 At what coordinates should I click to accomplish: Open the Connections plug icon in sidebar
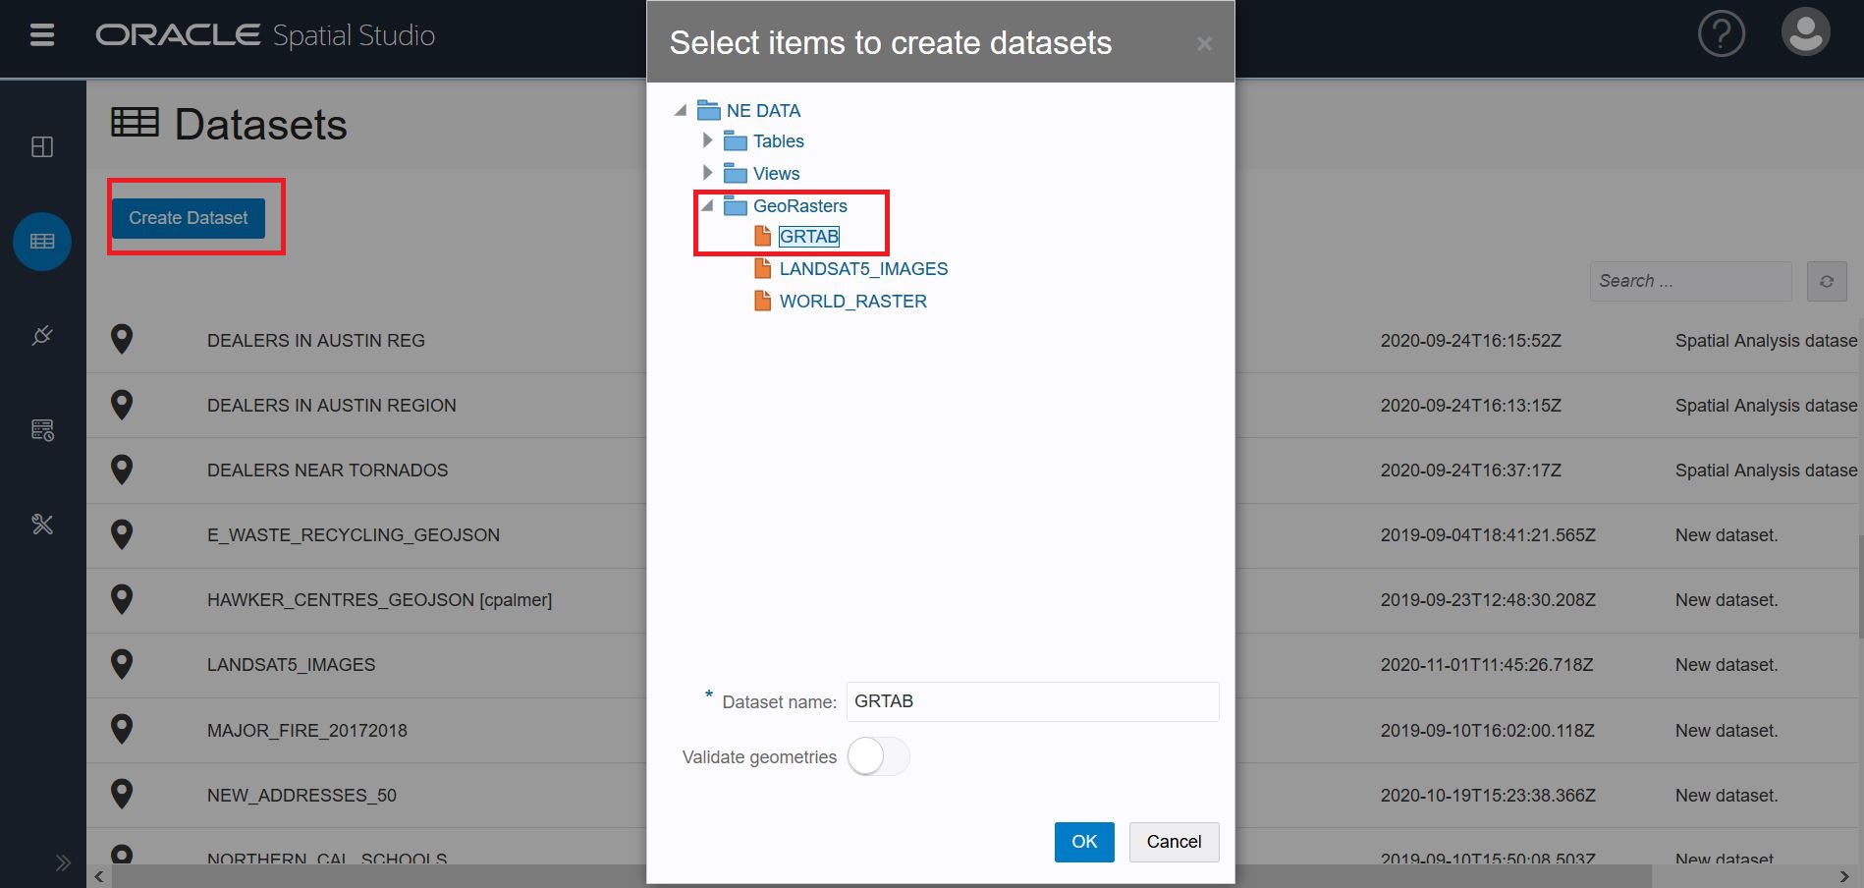click(x=42, y=336)
